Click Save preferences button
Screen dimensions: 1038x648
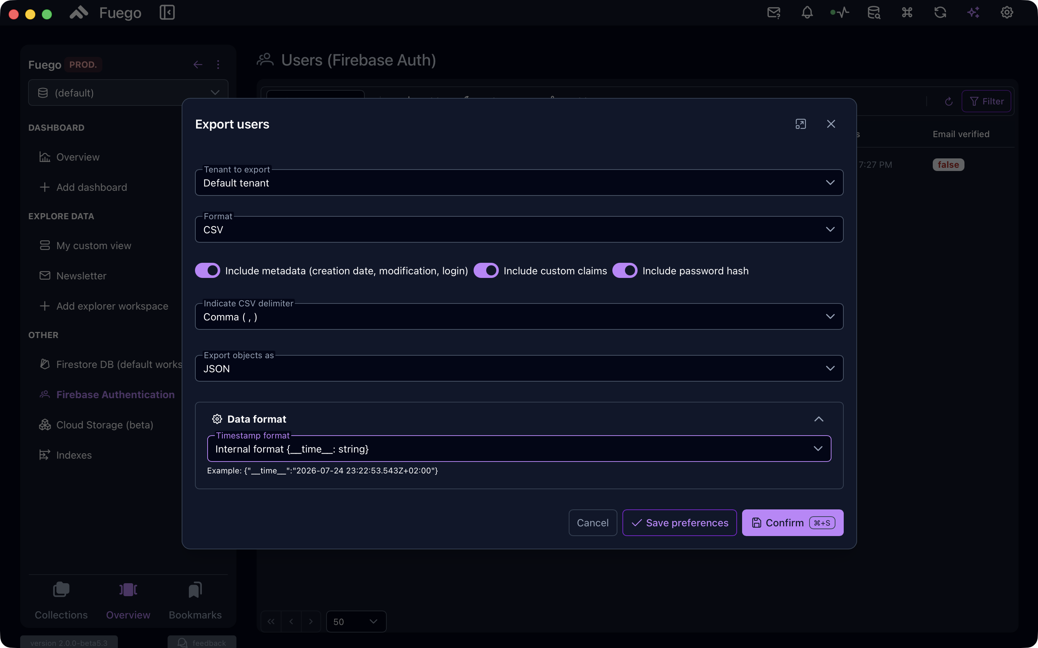(x=679, y=523)
